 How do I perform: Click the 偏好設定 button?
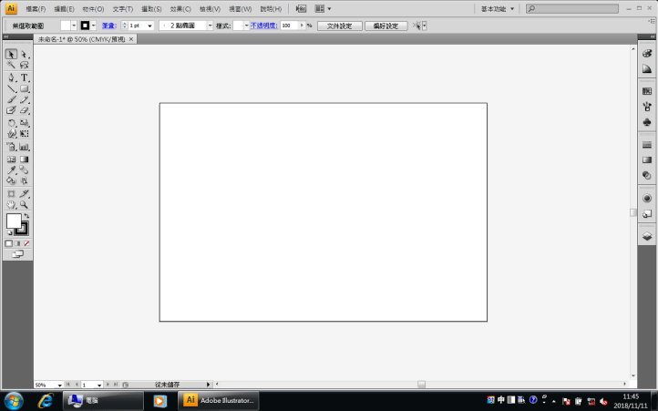click(386, 26)
